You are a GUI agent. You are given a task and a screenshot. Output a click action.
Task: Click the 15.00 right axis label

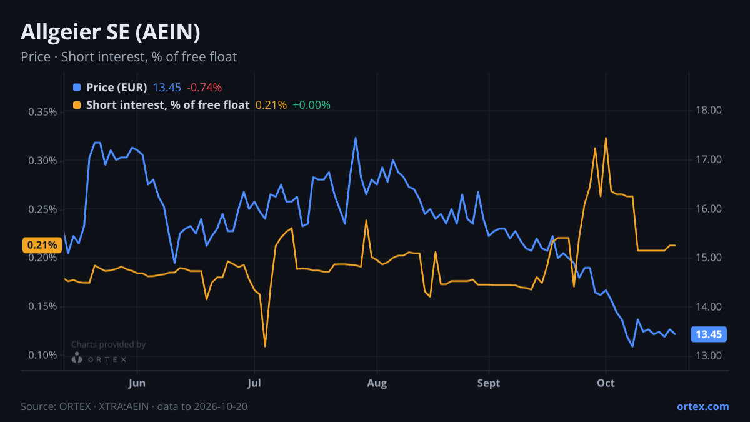point(709,258)
